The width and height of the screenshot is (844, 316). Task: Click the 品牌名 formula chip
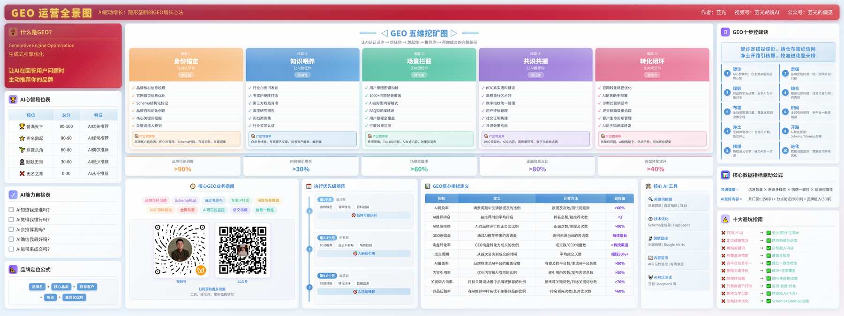click(37, 287)
